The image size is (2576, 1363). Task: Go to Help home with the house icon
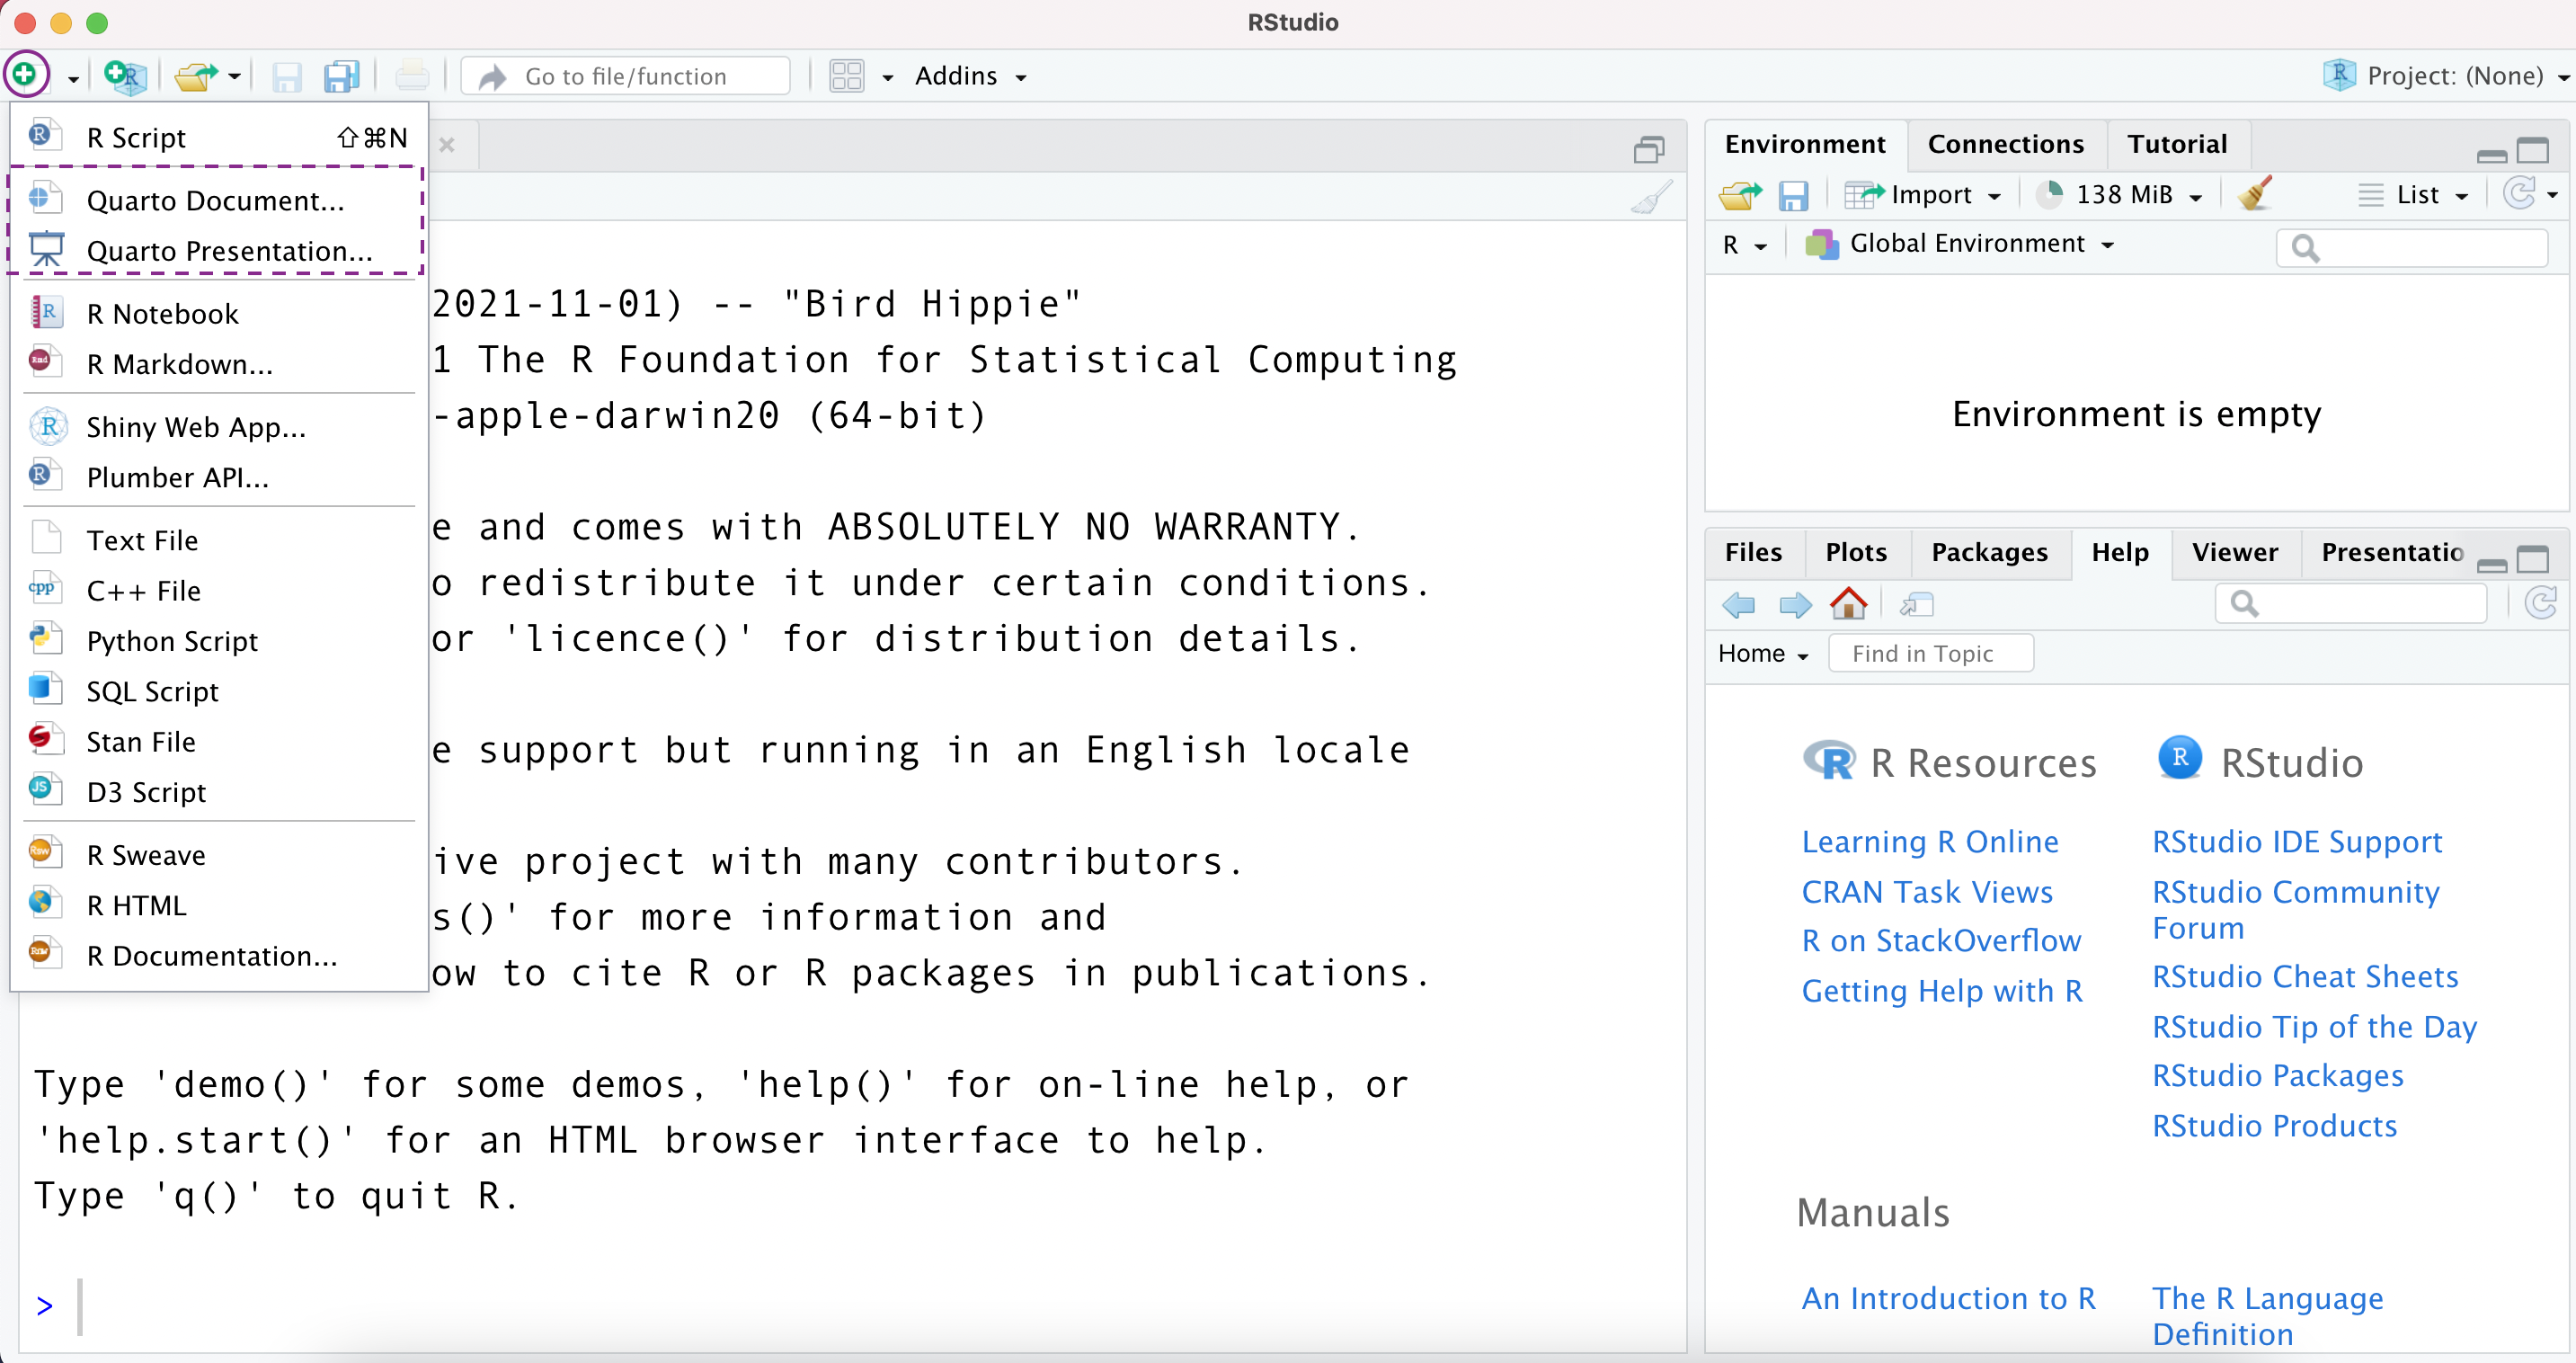[1847, 604]
